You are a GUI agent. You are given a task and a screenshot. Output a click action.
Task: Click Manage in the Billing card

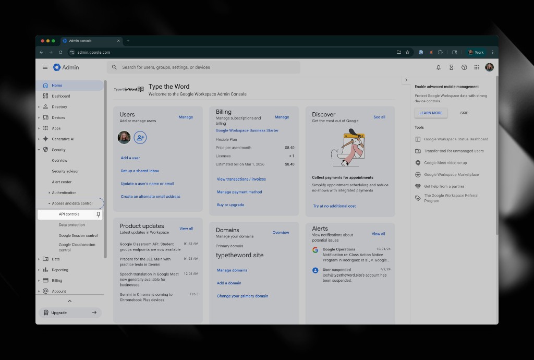(282, 117)
